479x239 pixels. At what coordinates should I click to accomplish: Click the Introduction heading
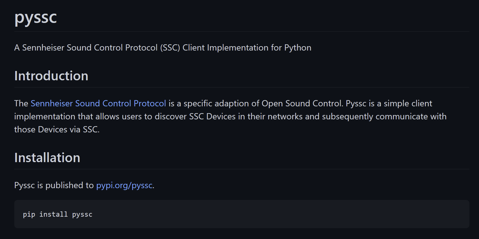pyautogui.click(x=51, y=76)
